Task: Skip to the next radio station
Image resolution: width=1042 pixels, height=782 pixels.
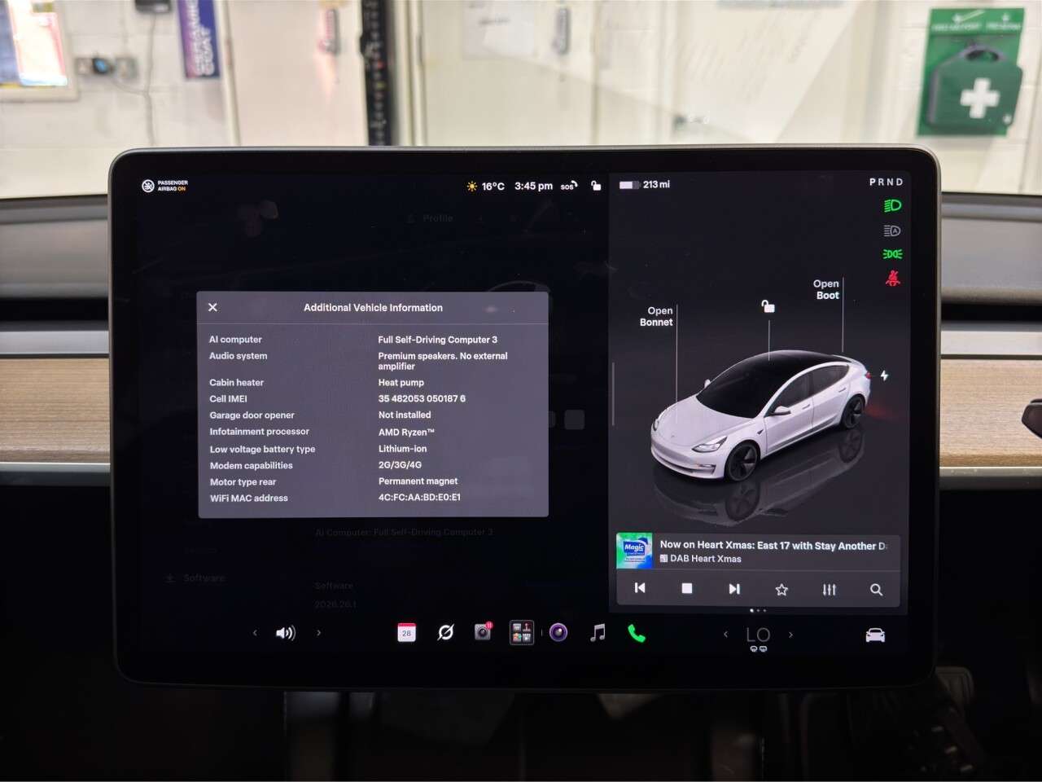Action: click(734, 588)
